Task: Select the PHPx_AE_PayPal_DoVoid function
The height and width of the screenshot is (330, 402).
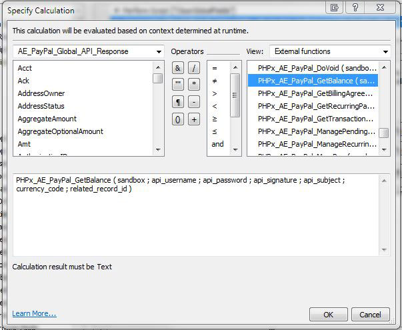Action: click(313, 68)
